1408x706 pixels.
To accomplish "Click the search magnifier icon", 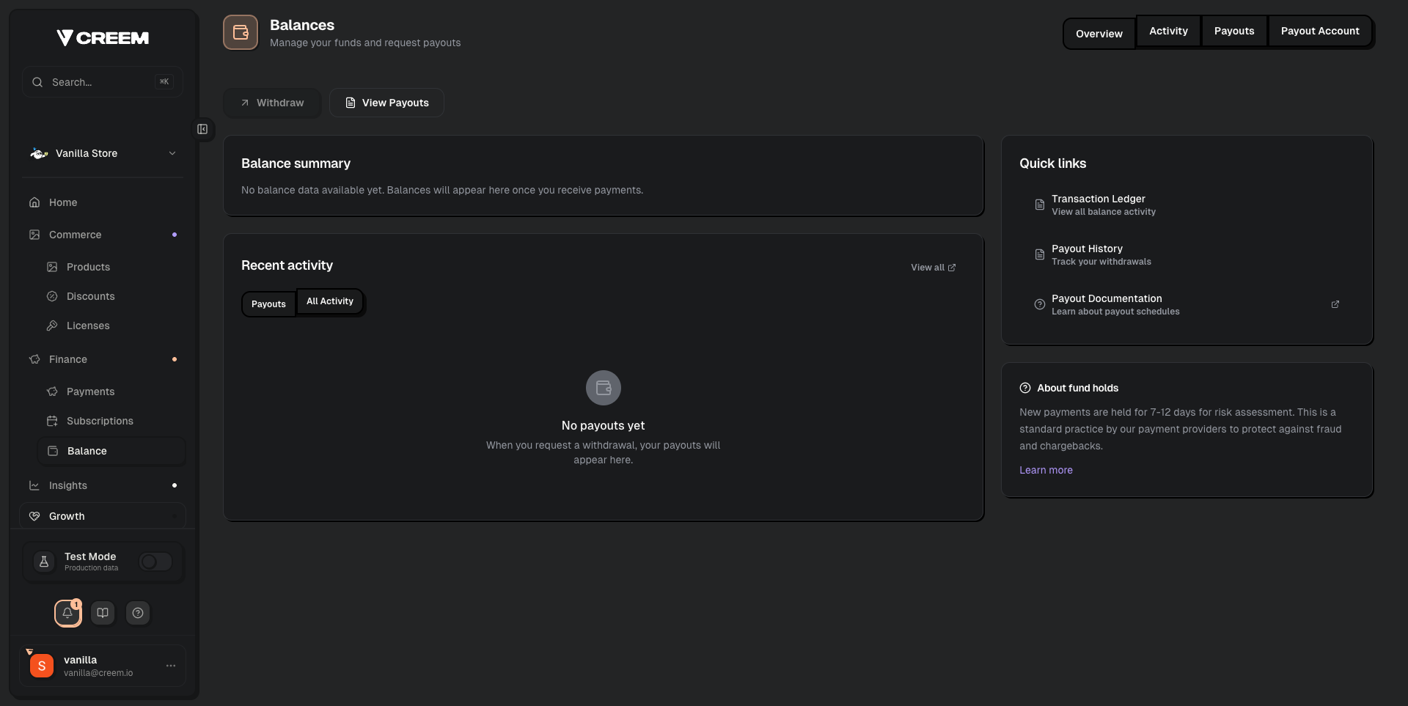I will point(37,82).
